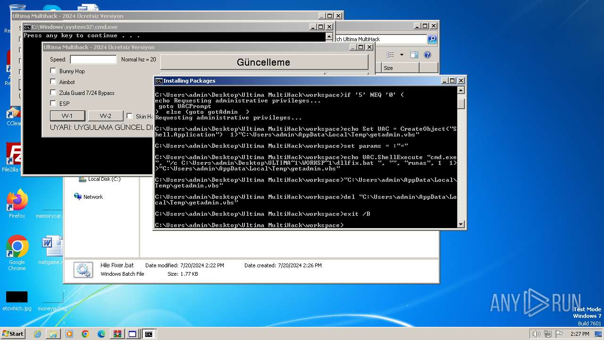
Task: Open Google Chrome desktop shortcut
Action: [x=17, y=253]
